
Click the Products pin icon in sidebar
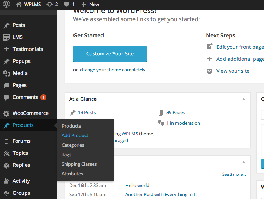click(x=6, y=125)
